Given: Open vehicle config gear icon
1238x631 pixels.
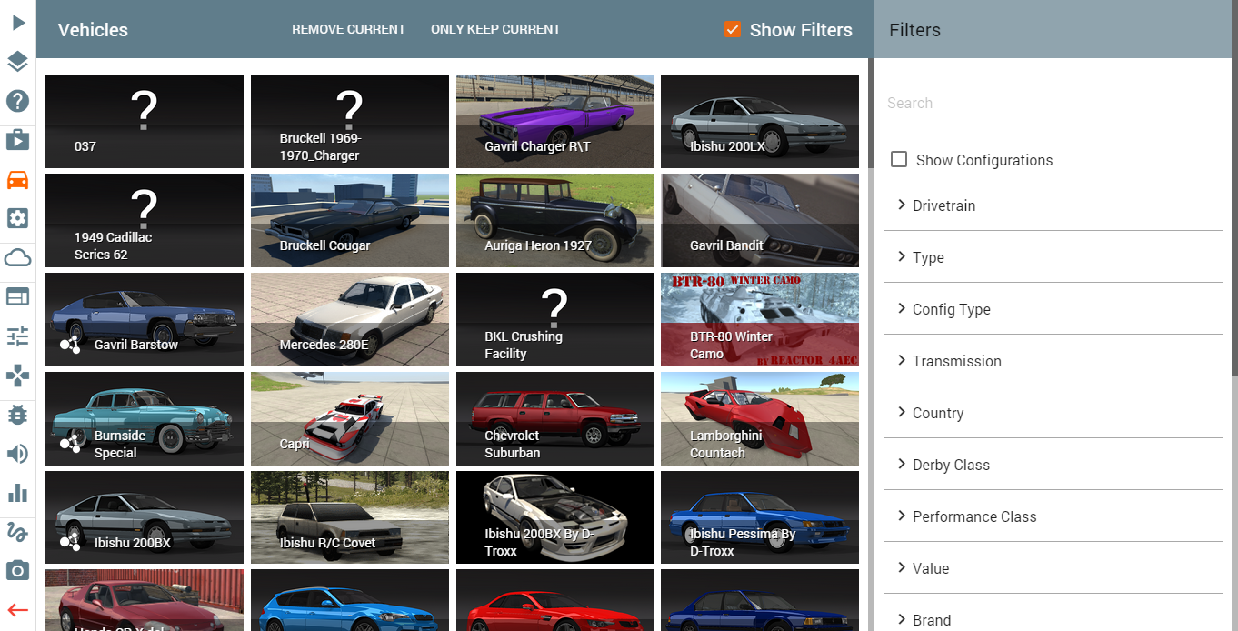Looking at the screenshot, I should [18, 218].
